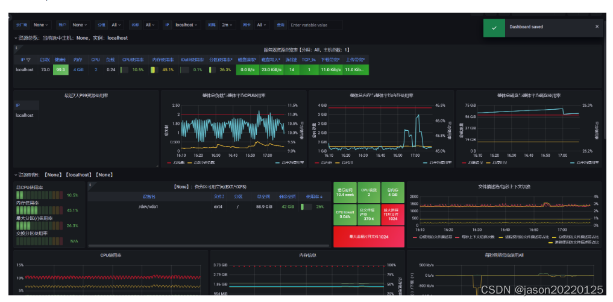Viewport: 613px width, 302px height.
Task: Open the 分组 variable dropdown showing All
Action: (x=116, y=25)
